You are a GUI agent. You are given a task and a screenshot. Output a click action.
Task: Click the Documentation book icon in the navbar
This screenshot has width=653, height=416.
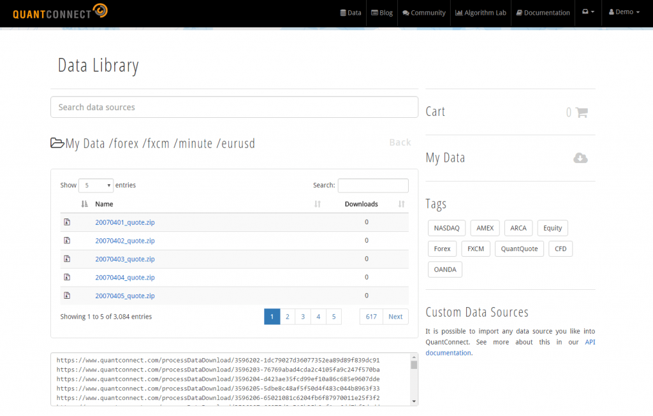click(518, 12)
